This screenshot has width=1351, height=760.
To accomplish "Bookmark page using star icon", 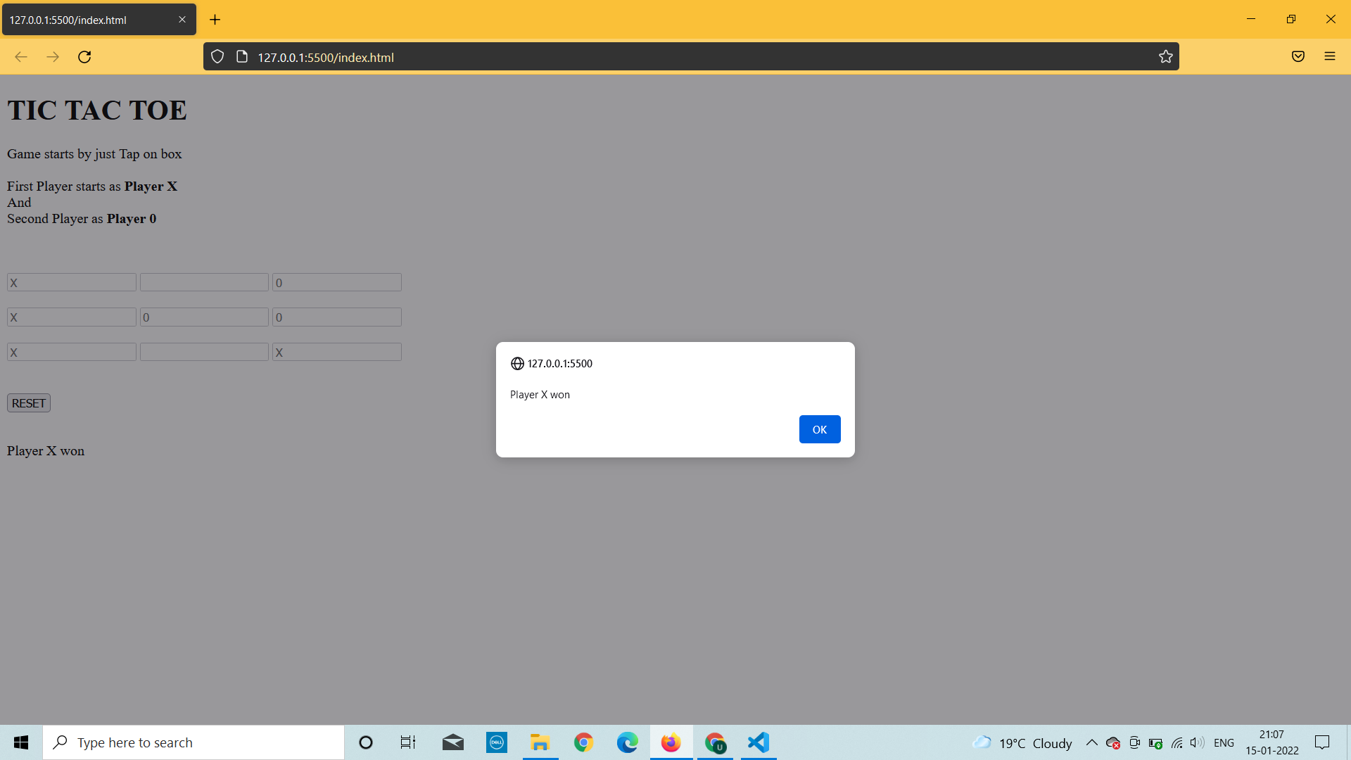I will pyautogui.click(x=1165, y=57).
